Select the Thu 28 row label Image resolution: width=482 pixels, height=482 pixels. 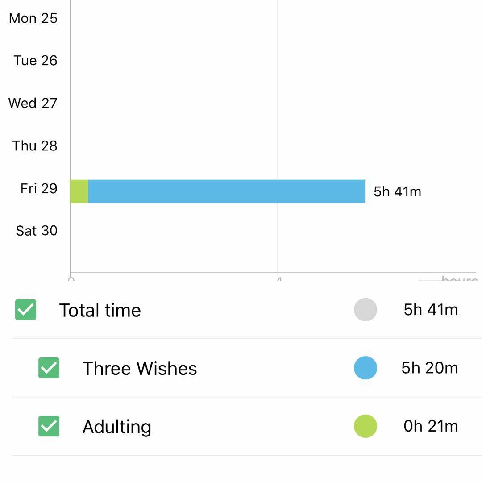[x=35, y=146]
